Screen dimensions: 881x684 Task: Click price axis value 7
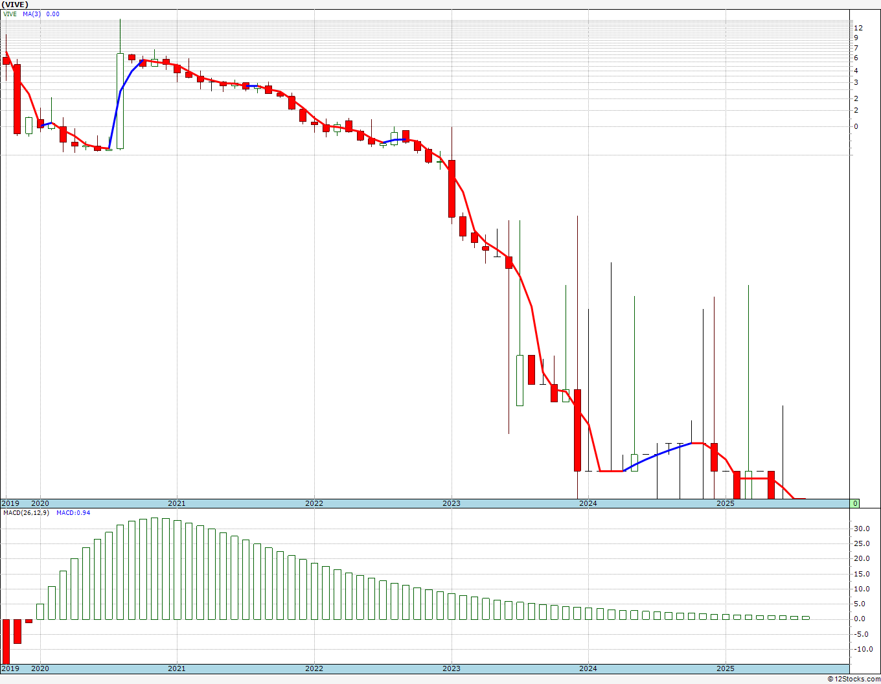pyautogui.click(x=856, y=49)
